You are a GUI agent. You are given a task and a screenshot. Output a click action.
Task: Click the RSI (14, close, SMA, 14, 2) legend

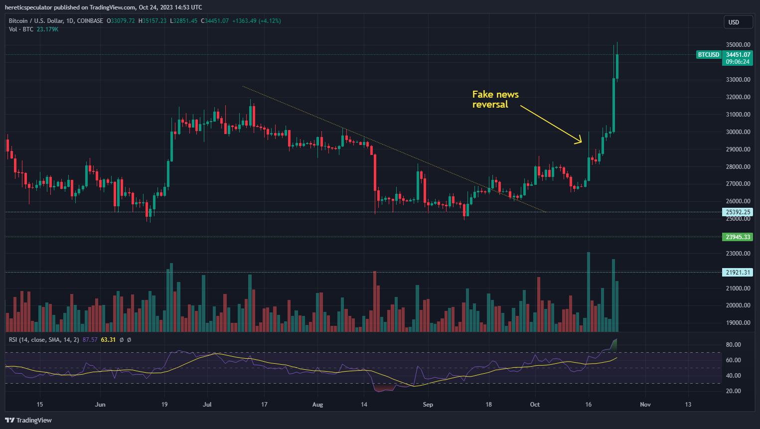[44, 340]
